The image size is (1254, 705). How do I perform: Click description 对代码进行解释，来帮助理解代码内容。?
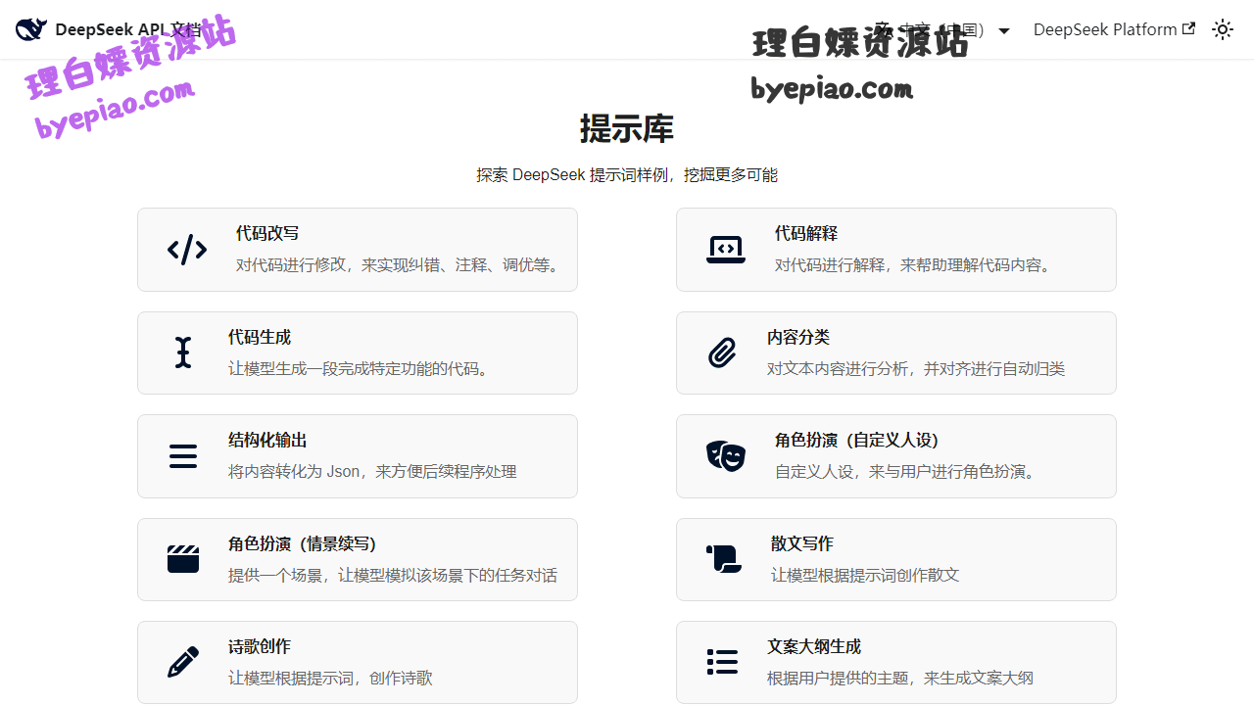point(915,264)
